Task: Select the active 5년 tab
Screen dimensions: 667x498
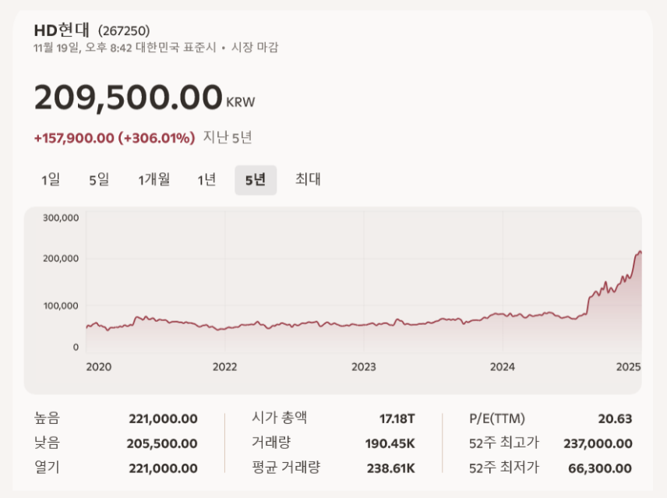Action: coord(256,180)
